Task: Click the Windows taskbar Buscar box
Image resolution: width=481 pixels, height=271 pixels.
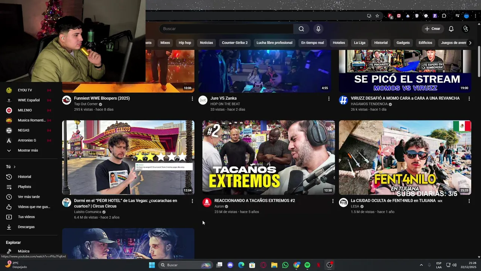Action: tap(185, 265)
